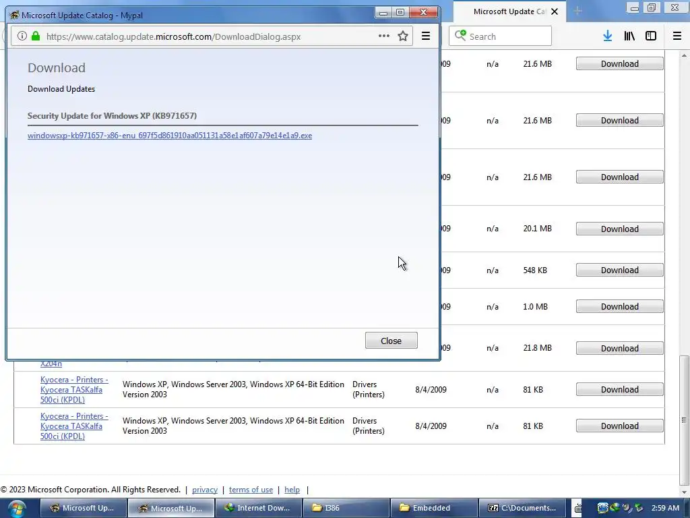Click the 2:59 AM clock in the taskbar
The image size is (690, 518).
(x=665, y=508)
